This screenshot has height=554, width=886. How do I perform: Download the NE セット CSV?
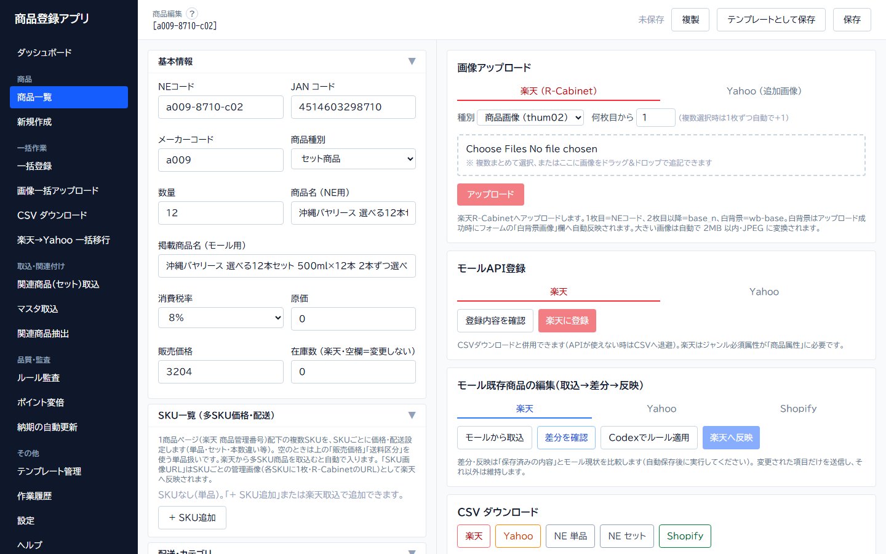[x=627, y=536]
